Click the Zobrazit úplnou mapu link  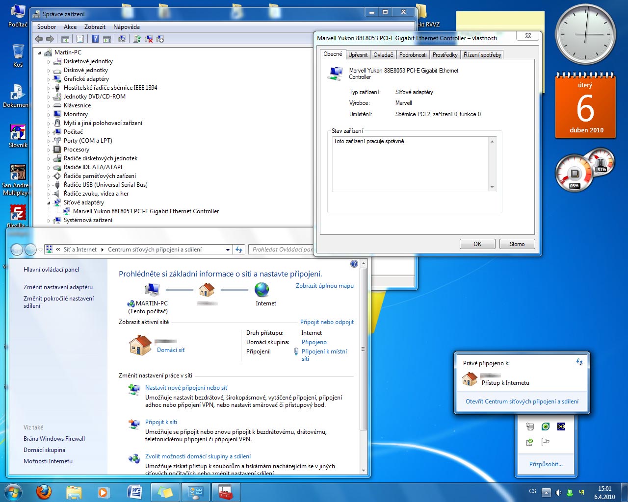[x=324, y=286]
